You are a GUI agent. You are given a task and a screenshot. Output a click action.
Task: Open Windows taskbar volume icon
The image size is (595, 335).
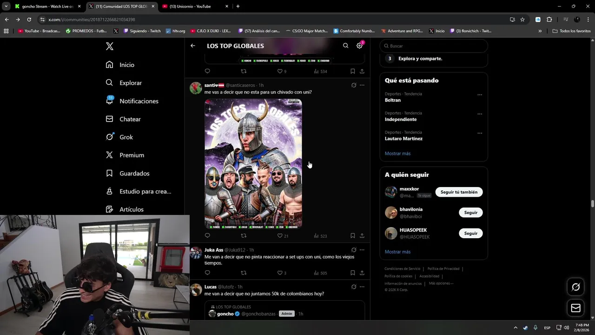click(x=566, y=328)
